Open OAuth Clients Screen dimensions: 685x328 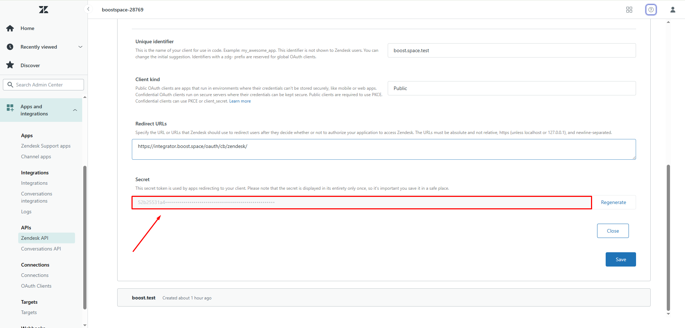point(36,286)
